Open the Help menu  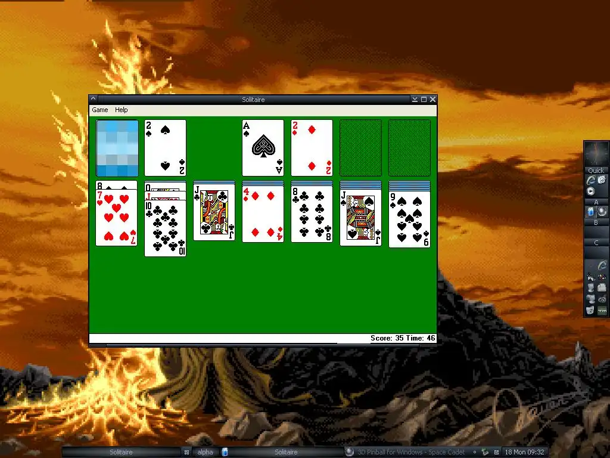pos(121,110)
